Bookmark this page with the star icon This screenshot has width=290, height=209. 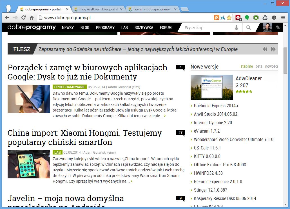229,17
